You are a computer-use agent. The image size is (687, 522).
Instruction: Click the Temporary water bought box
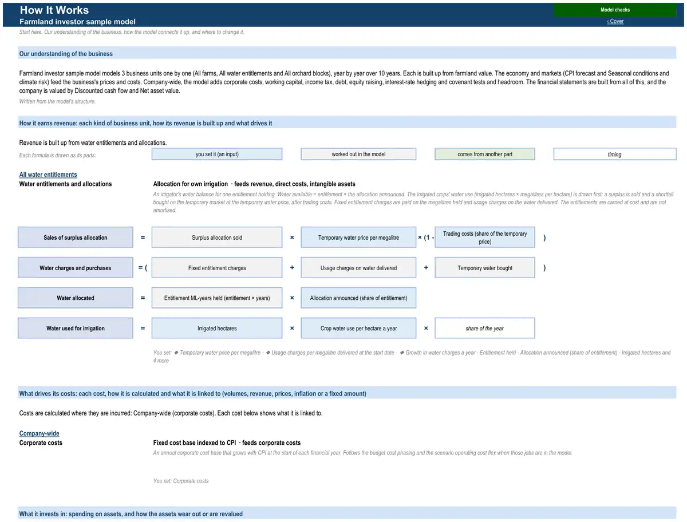pyautogui.click(x=485, y=268)
